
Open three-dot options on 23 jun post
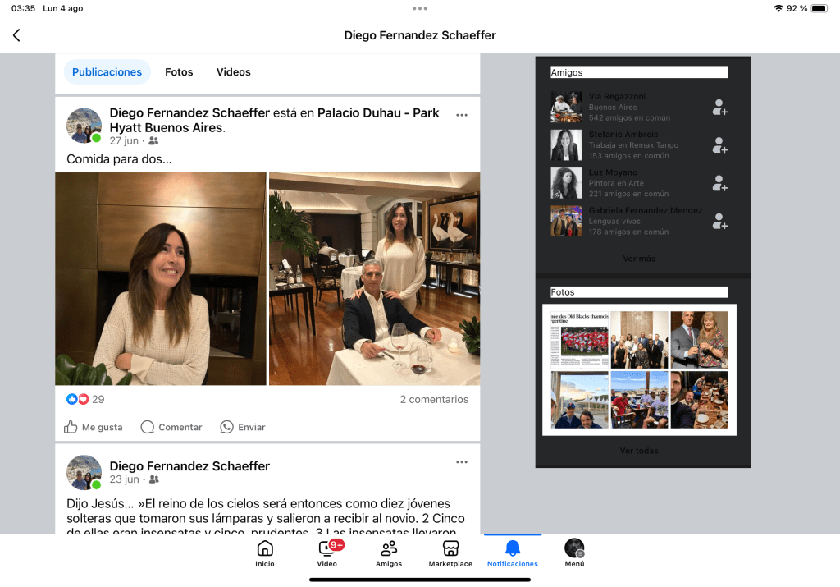462,462
